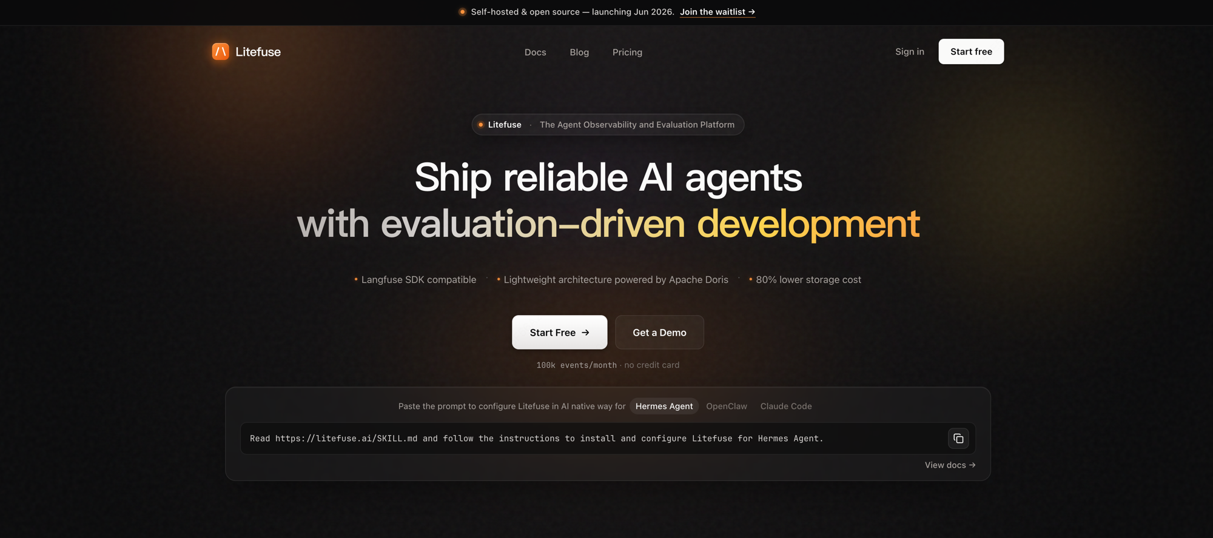Image resolution: width=1213 pixels, height=538 pixels.
Task: Click the Agent Observability and Evaluation Platform badge
Action: coord(608,125)
